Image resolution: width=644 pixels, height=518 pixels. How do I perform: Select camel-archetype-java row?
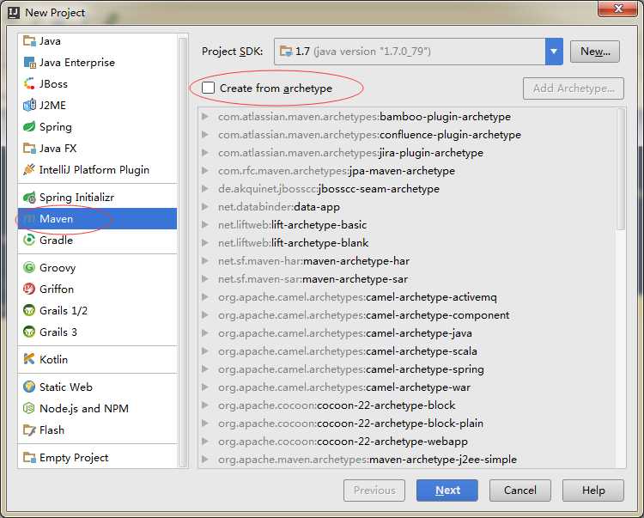click(x=407, y=333)
